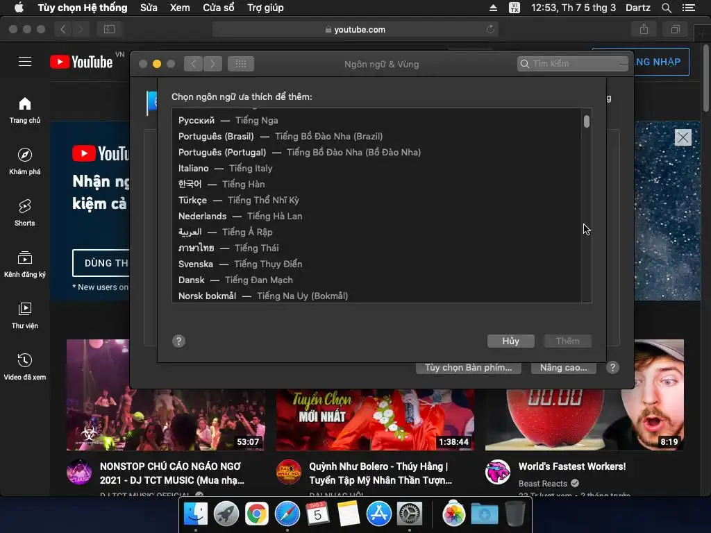Select Nederlands — Tiếng Hà Lan row
Screen dimensions: 711x533
[376, 217]
